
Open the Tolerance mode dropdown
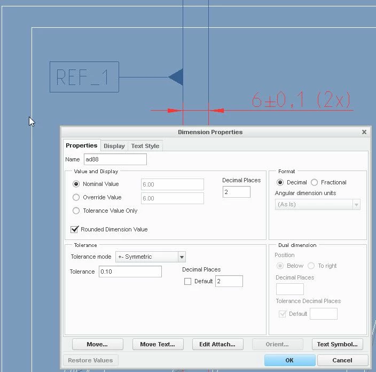point(151,257)
